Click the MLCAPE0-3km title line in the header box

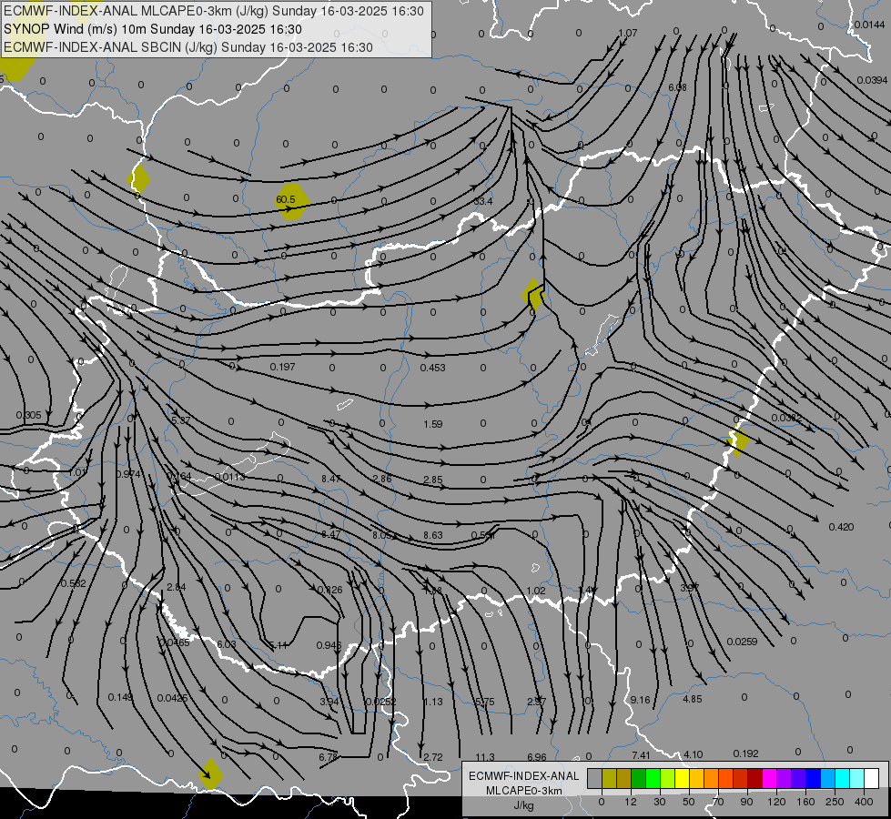pos(214,11)
